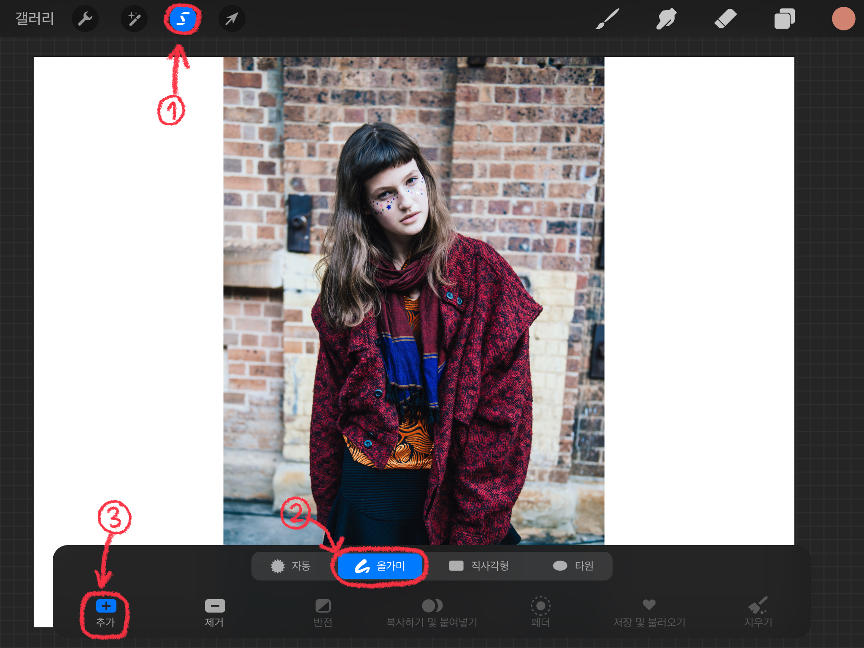Screen dimensions: 864x648
Task: Open the Layers panel
Action: [784, 19]
